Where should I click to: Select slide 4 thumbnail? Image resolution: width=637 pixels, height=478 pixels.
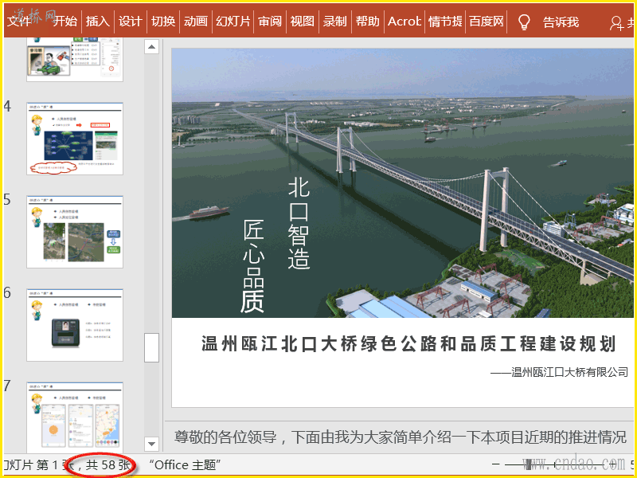(x=75, y=139)
